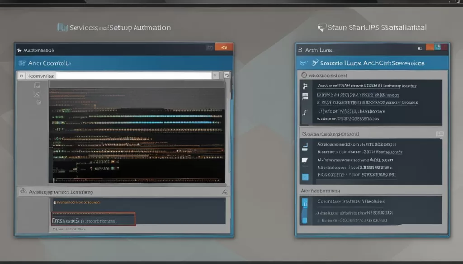Viewport: 463px width, 264px height.
Task: Click the small square button ending the search field
Action: pyautogui.click(x=215, y=76)
